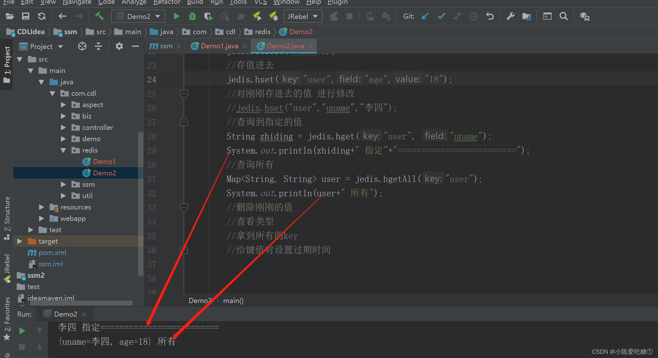Open the Demo2 run configuration dropdown
This screenshot has height=358, width=658.
click(x=138, y=16)
